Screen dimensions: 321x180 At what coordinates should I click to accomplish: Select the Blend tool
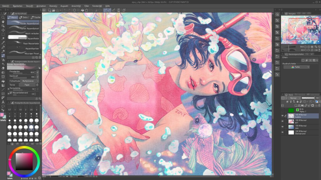3,72
